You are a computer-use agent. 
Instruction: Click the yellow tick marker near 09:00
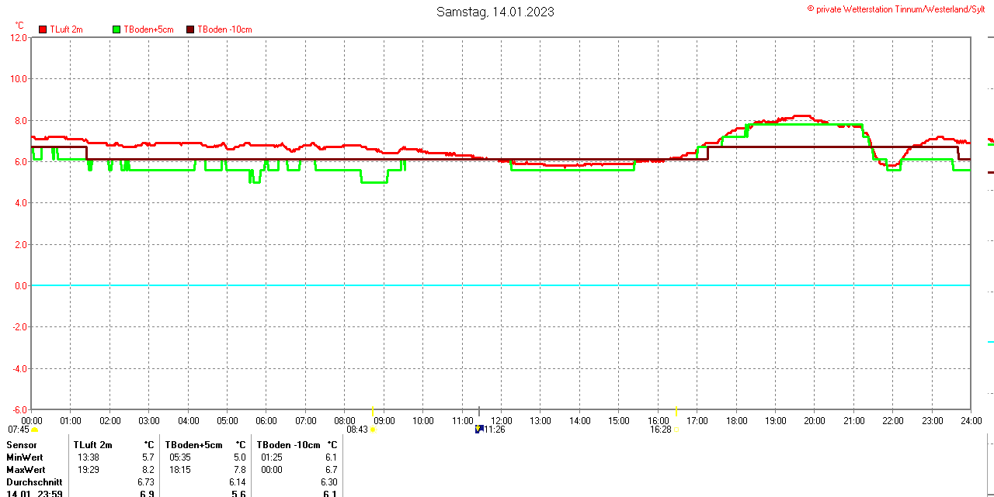click(x=374, y=410)
